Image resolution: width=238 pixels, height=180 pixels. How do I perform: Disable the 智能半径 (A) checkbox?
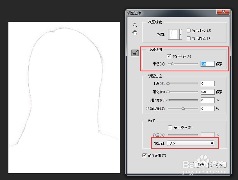(x=169, y=56)
